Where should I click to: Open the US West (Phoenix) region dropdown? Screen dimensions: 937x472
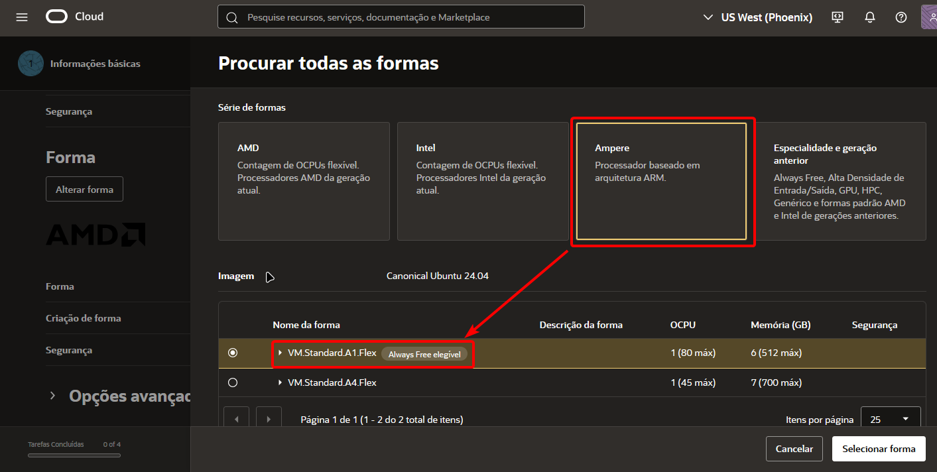[x=757, y=17]
